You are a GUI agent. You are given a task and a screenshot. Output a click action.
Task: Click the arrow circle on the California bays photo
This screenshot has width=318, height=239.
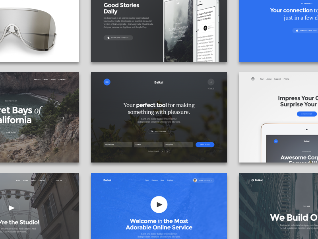click(62, 118)
